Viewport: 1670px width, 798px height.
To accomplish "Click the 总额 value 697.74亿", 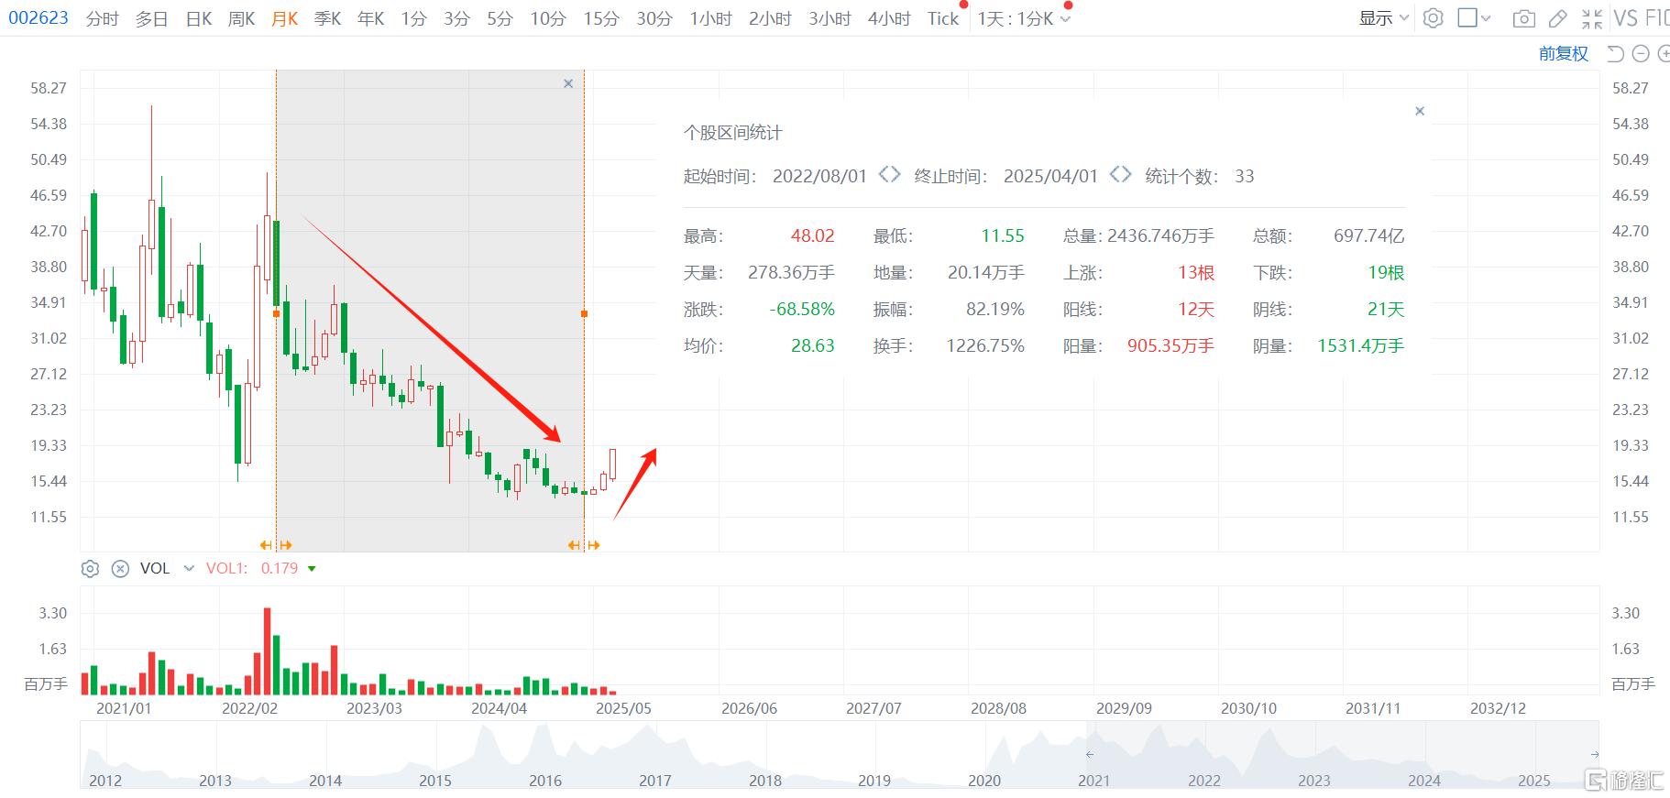I will 1368,236.
